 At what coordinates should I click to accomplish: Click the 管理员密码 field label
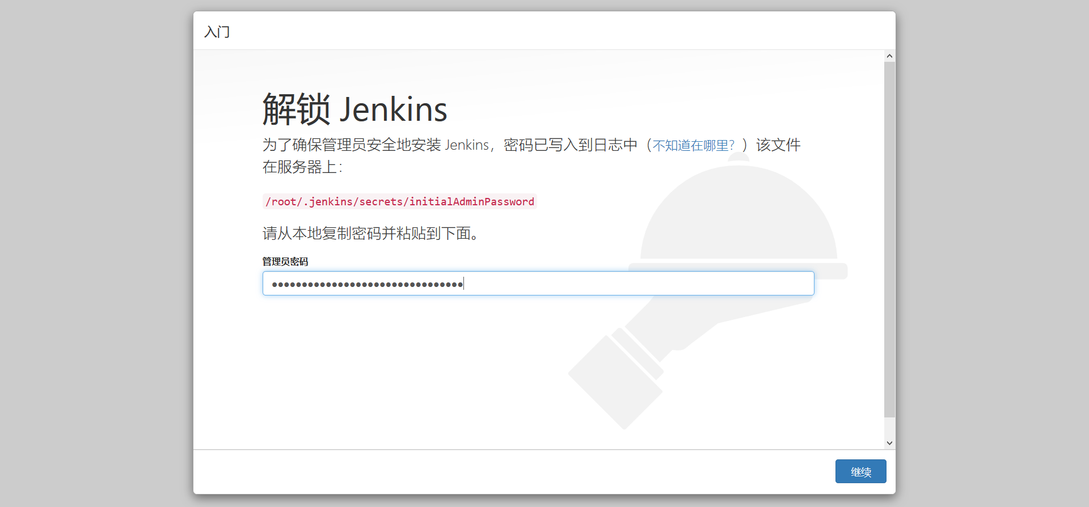click(x=285, y=261)
